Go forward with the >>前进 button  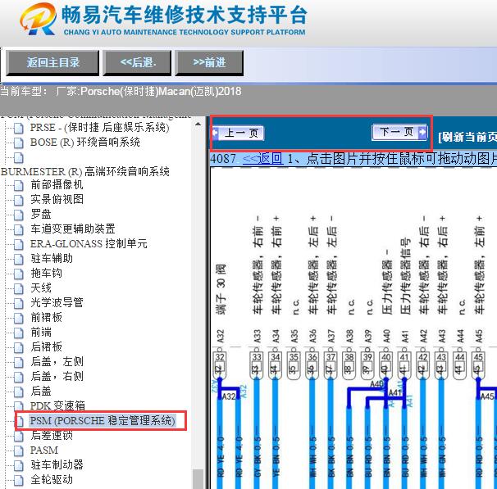209,63
